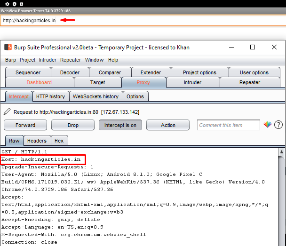Open the proxy Options sub-tab
This screenshot has height=246, width=286.
coord(135,96)
